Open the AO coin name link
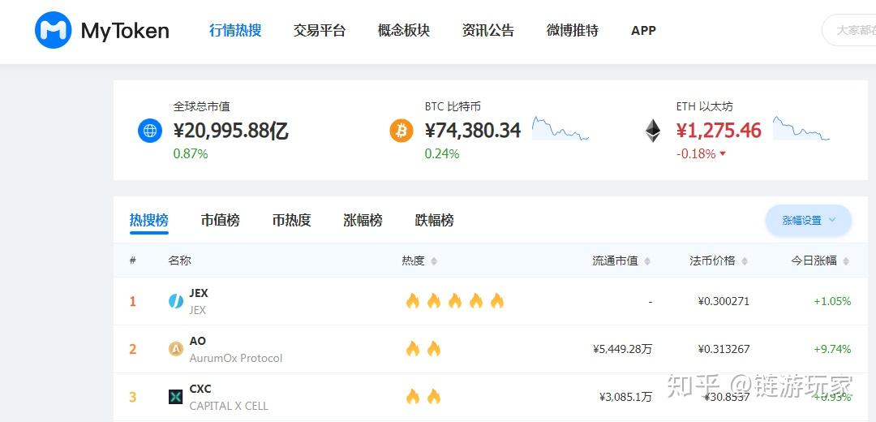Screen dimensions: 876x422 pos(198,341)
